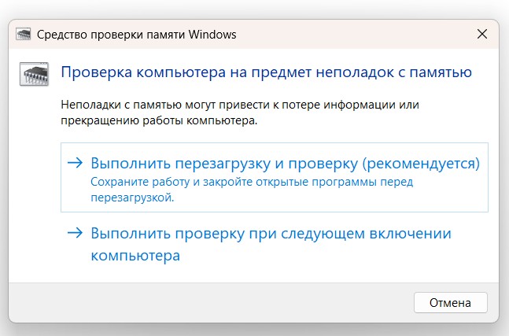Click the blank white area below the second option
Image resolution: width=509 pixels, height=336 pixels.
pyautogui.click(x=253, y=275)
